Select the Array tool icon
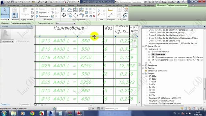This screenshot has height=116, width=206. point(87,13)
